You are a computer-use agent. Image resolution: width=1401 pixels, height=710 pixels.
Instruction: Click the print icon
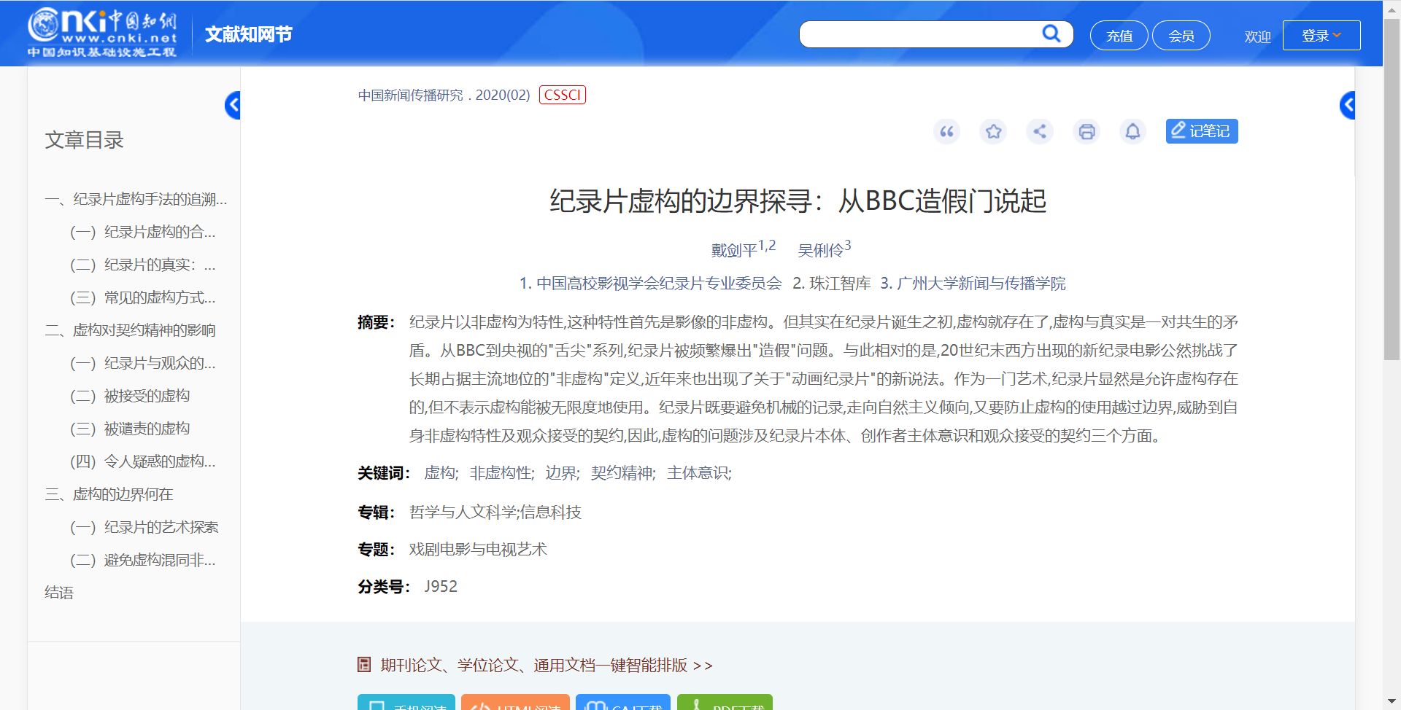[1087, 131]
